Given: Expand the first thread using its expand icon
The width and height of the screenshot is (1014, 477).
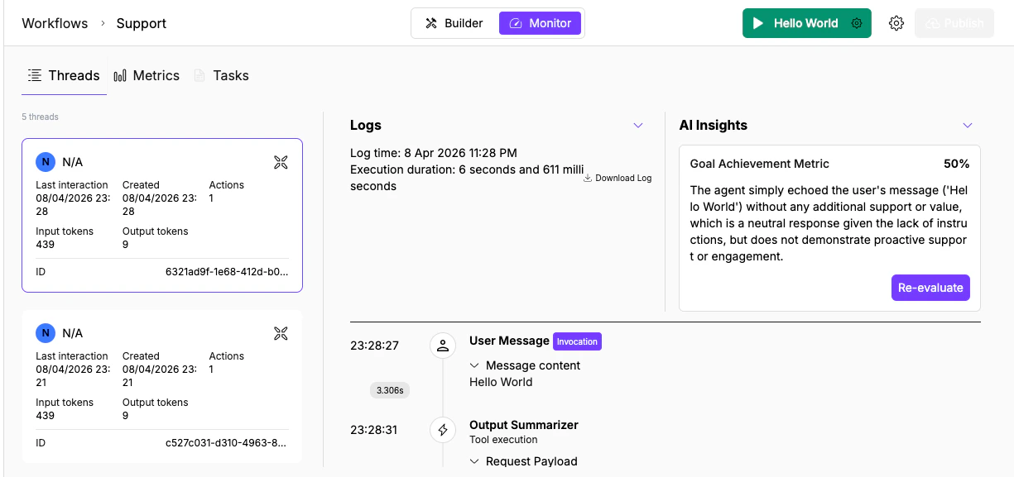Looking at the screenshot, I should click(x=281, y=162).
